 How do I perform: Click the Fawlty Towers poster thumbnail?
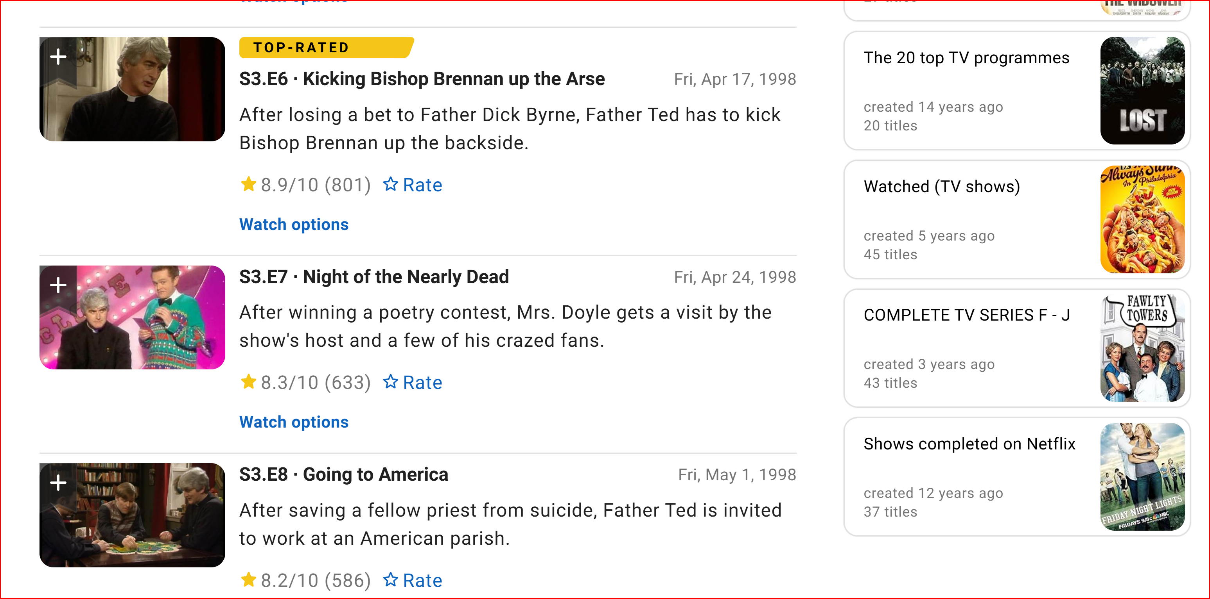[1142, 348]
